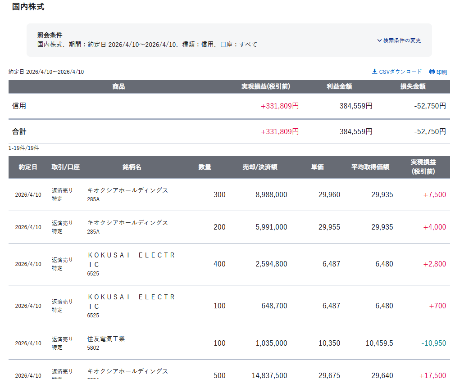Click the 売却/決済額 column header
Image resolution: width=455 pixels, height=379 pixels.
coord(260,167)
